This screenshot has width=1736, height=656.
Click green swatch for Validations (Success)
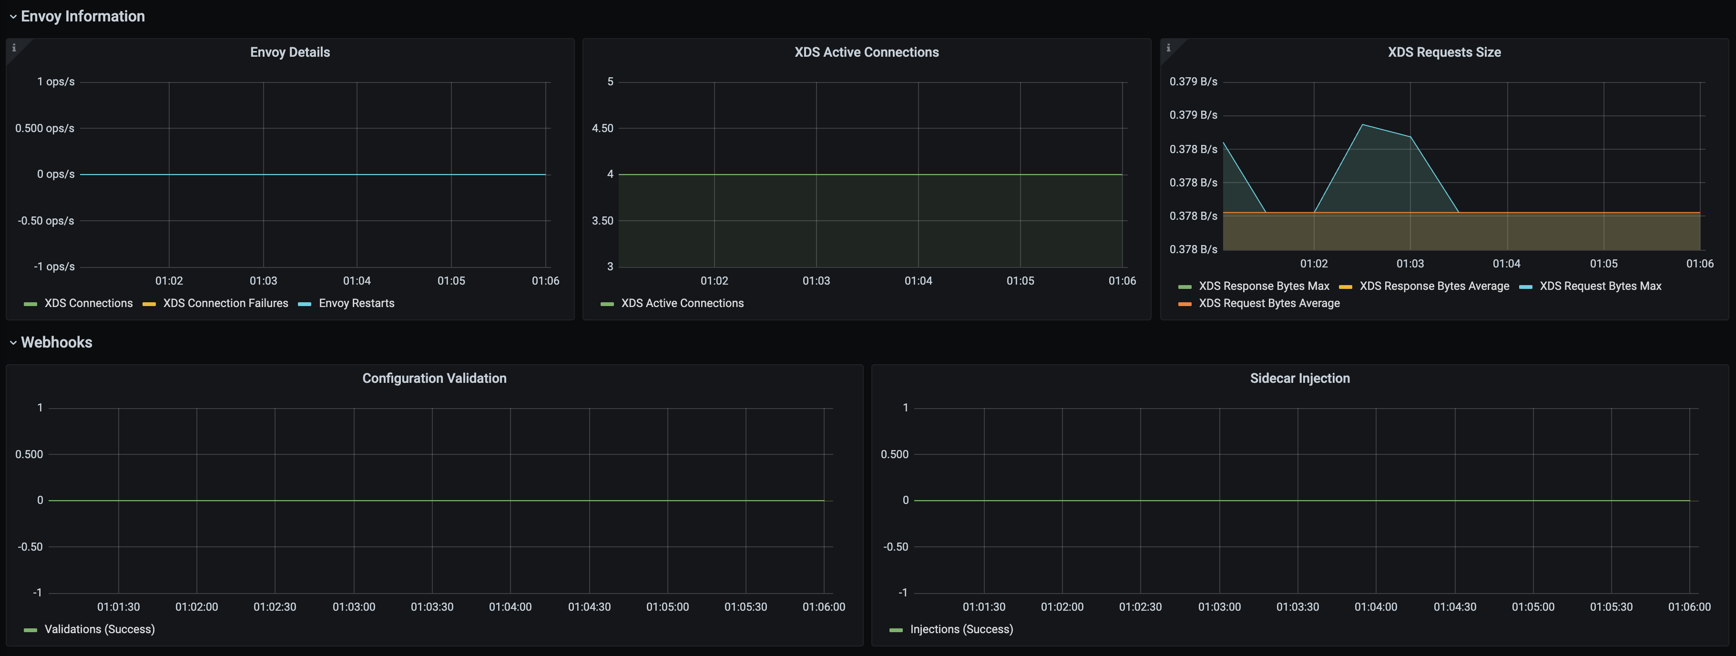(x=31, y=630)
